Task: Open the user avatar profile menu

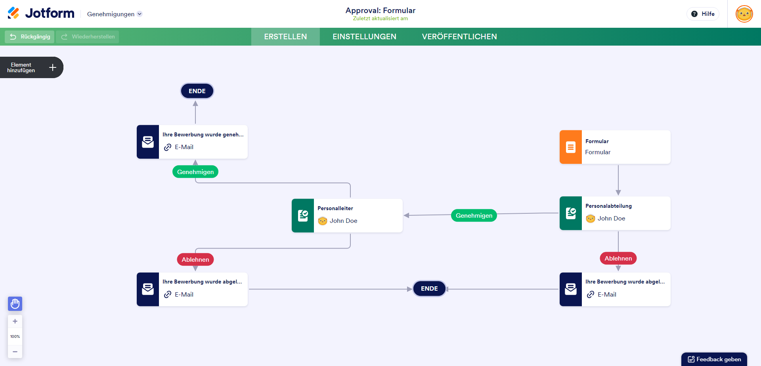Action: (744, 14)
